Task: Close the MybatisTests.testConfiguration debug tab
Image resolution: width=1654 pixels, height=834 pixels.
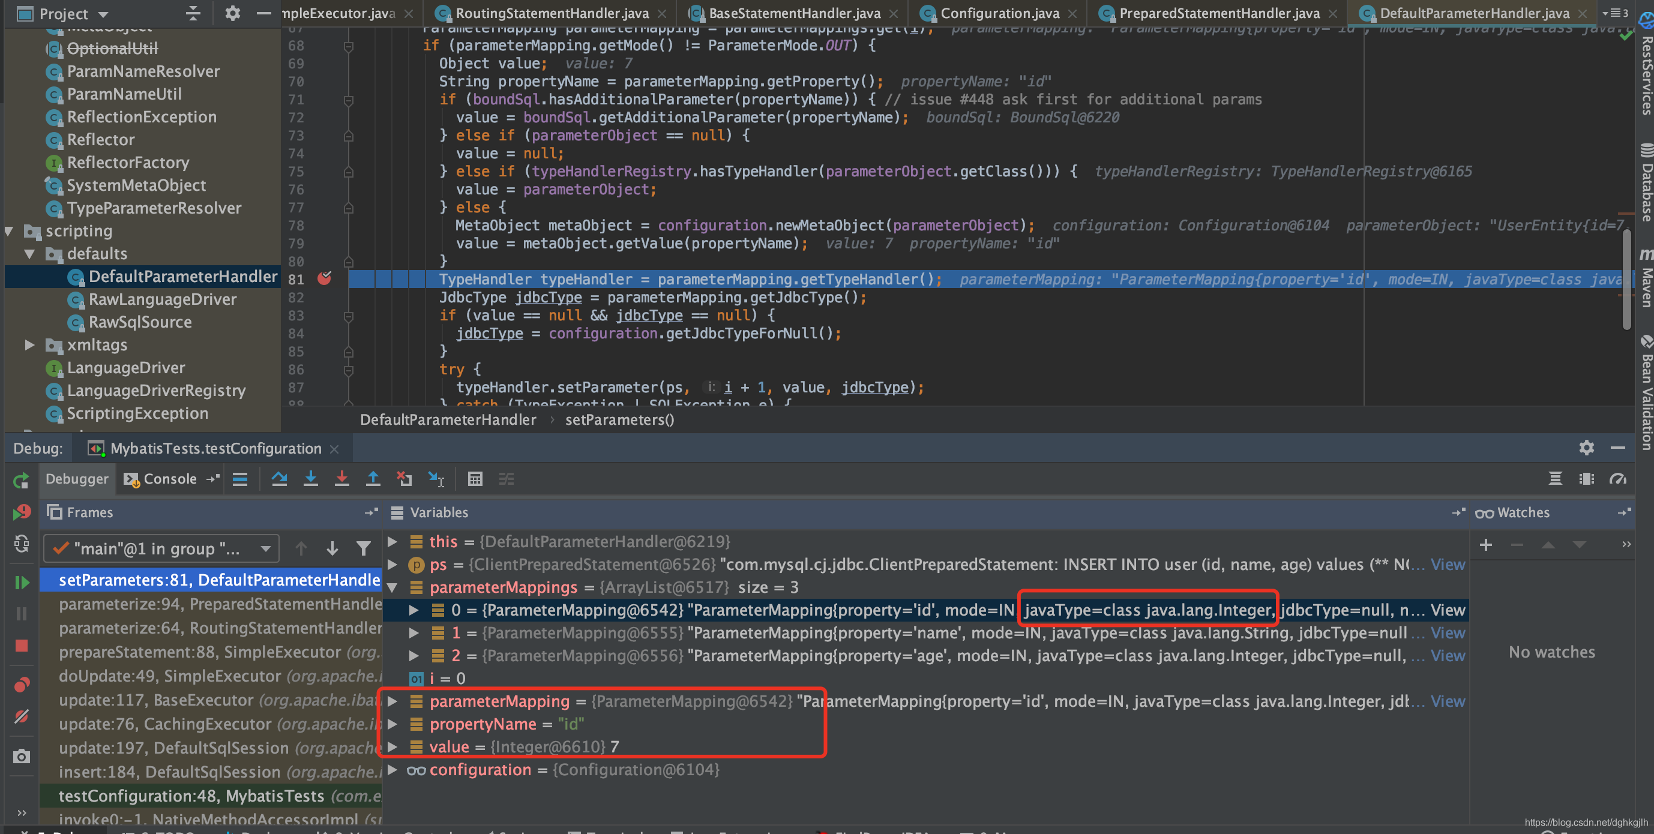Action: point(334,449)
